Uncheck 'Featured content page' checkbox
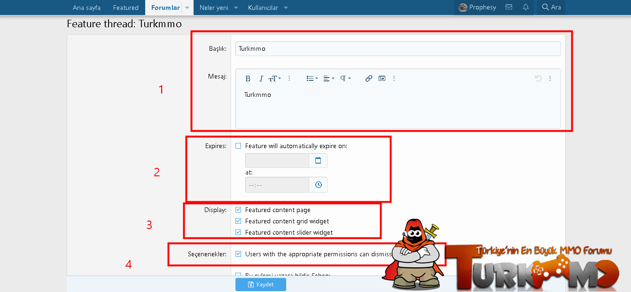 238,210
